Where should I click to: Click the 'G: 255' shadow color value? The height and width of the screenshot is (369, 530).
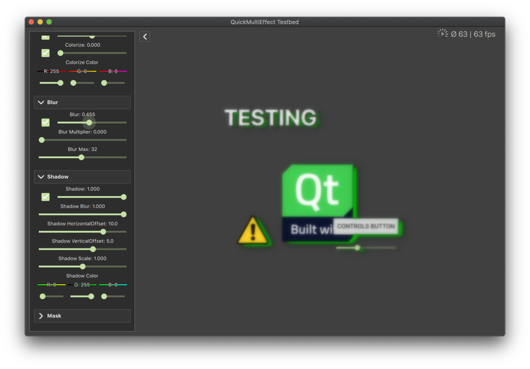[82, 285]
